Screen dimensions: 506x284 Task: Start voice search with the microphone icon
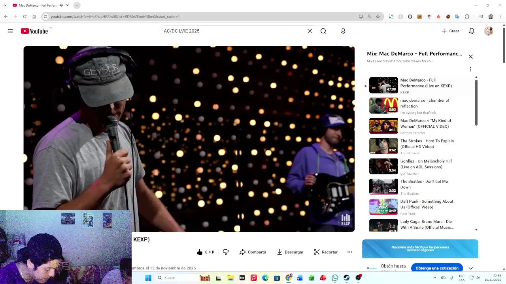(x=343, y=31)
